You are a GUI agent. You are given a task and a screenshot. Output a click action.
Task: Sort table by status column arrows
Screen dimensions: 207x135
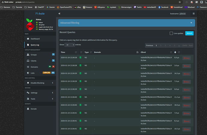coord(81,52)
